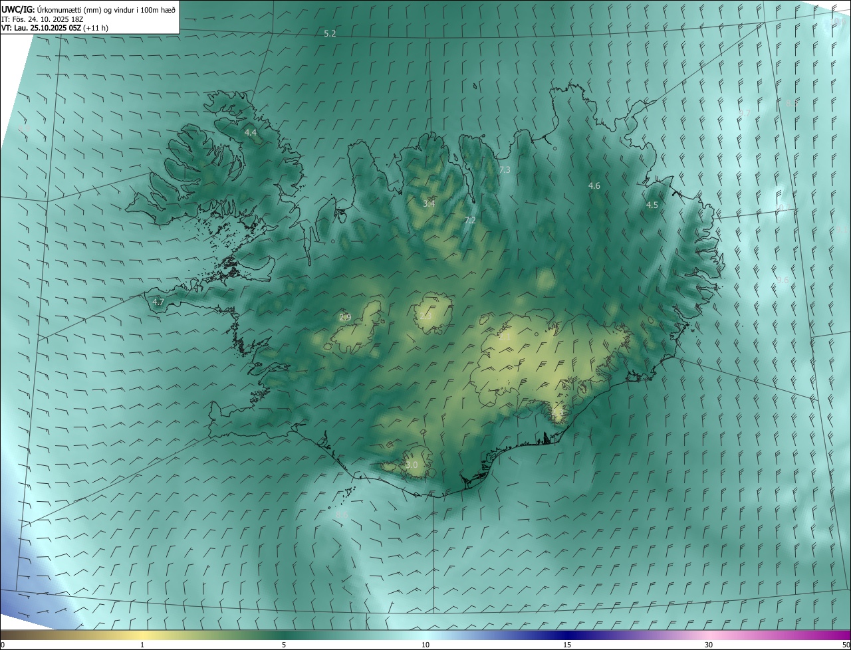Viewport: 851px width, 650px height.
Task: Click the legend tick label 5
Action: [284, 645]
